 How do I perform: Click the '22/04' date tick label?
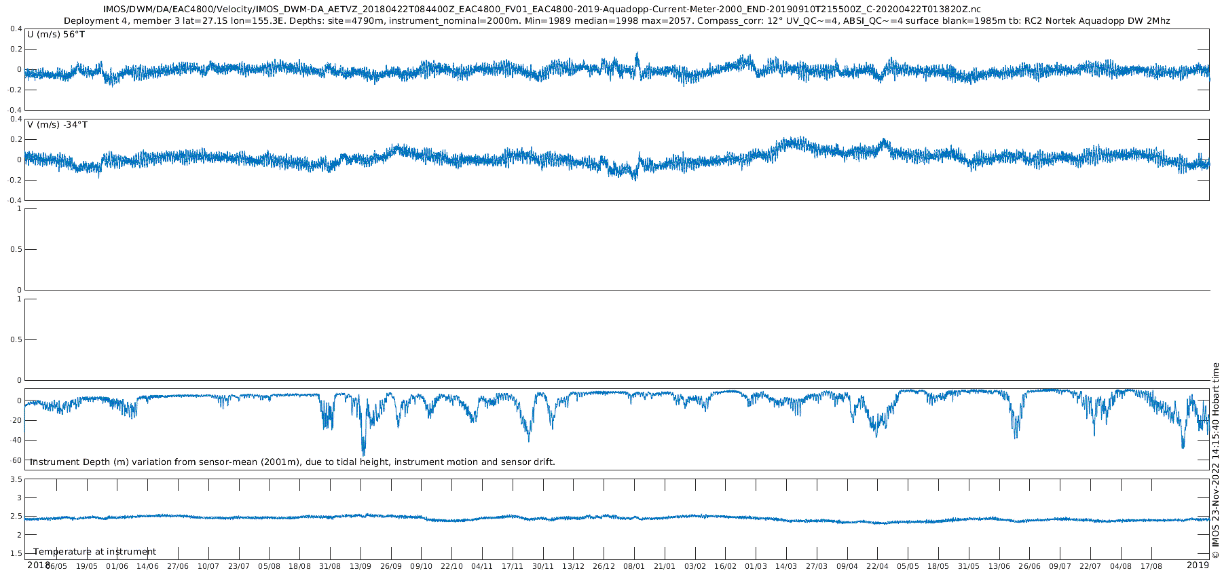click(x=877, y=566)
